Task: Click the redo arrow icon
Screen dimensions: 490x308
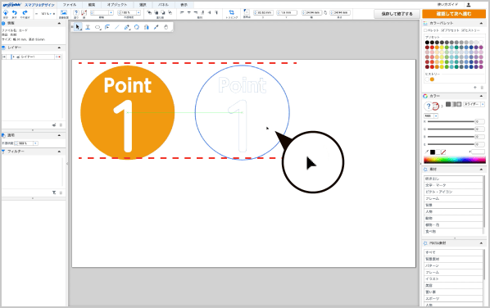Action: click(25, 12)
